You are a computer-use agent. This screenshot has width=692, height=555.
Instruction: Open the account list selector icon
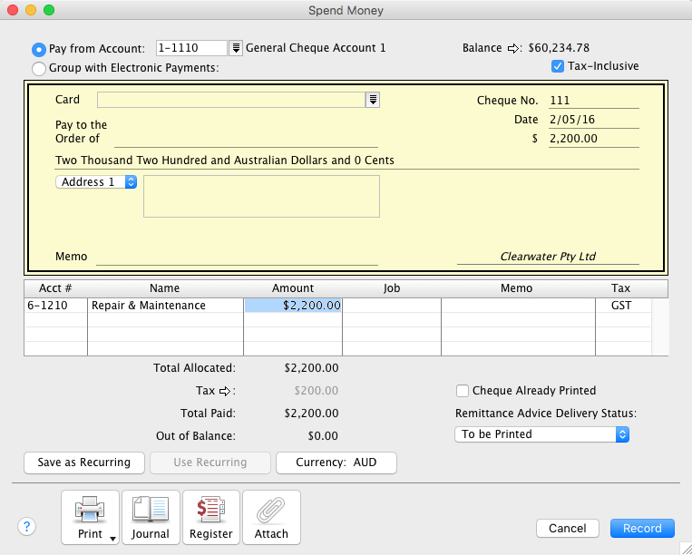pos(236,48)
